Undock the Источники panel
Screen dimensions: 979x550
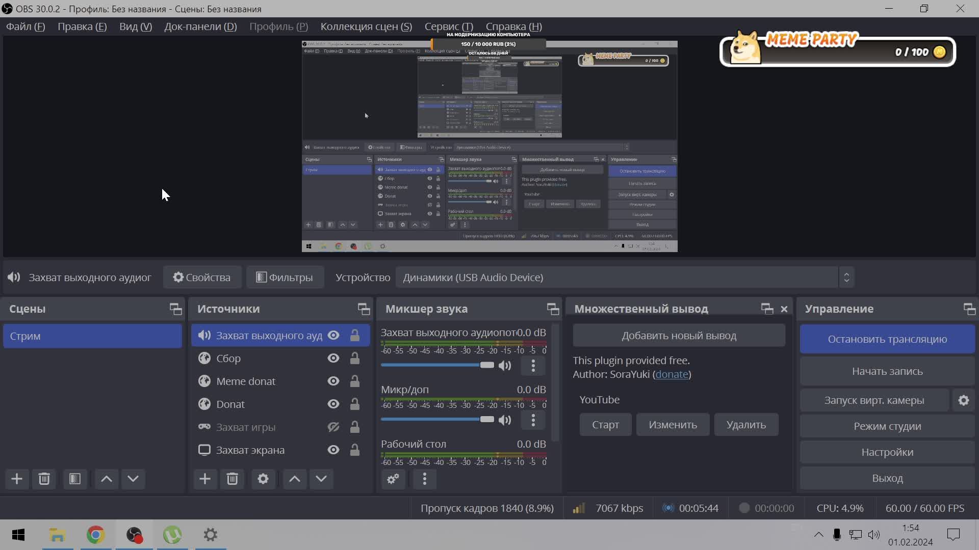364,309
